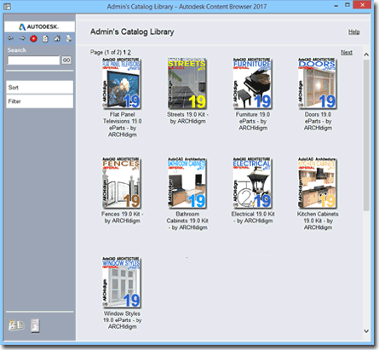
Task: Minimize the Content Browser window
Action: point(336,6)
